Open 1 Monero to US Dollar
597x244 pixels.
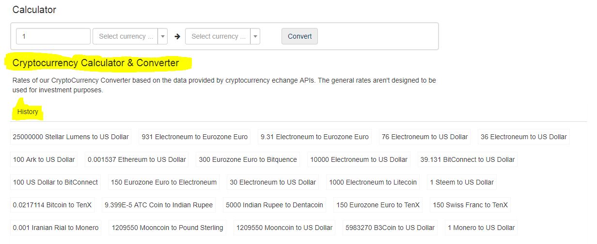pyautogui.click(x=481, y=228)
